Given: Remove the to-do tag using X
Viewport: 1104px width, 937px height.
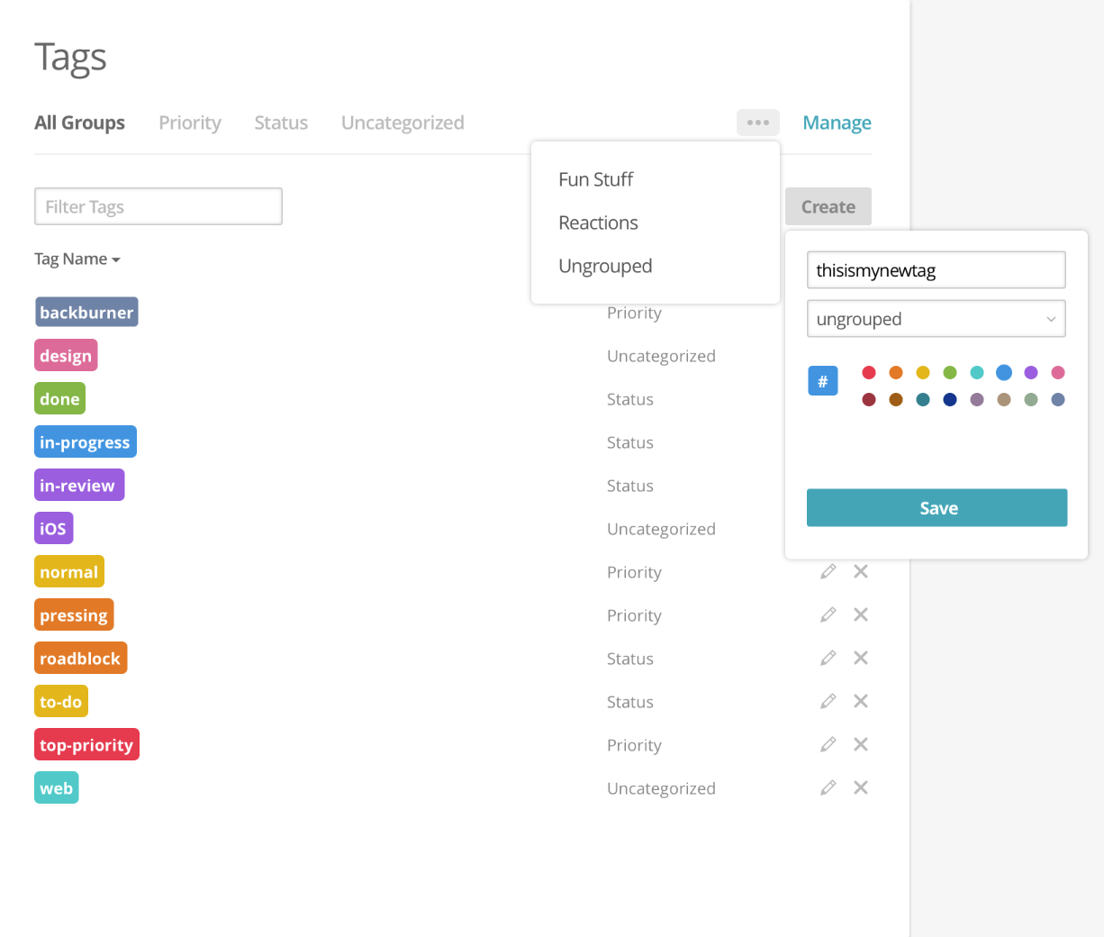Looking at the screenshot, I should [861, 701].
